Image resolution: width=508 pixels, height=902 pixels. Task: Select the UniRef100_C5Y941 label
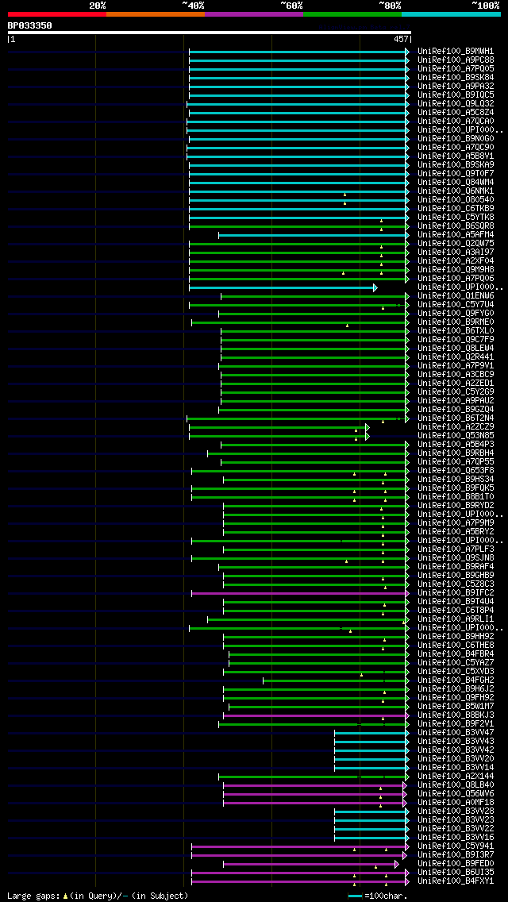click(x=456, y=846)
